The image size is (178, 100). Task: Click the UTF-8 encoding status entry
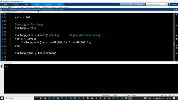coord(115,95)
